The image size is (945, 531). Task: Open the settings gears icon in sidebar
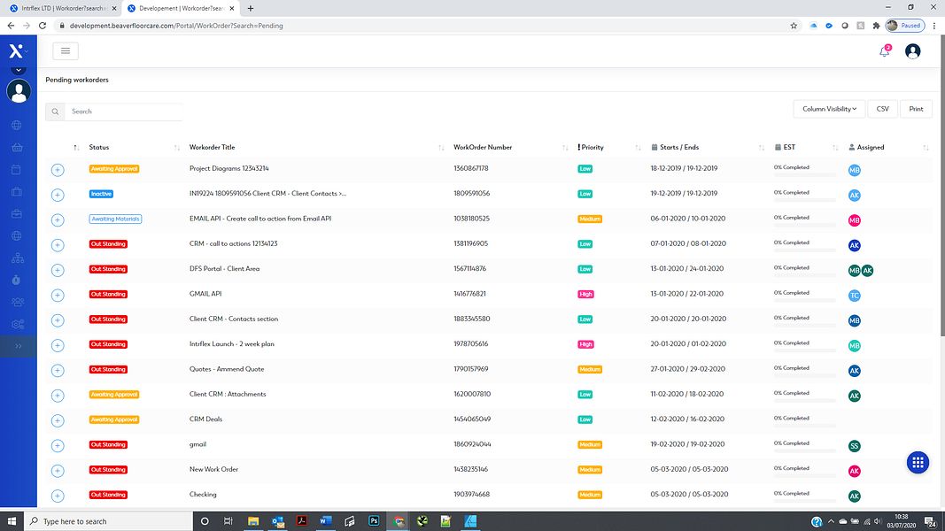pyautogui.click(x=18, y=325)
